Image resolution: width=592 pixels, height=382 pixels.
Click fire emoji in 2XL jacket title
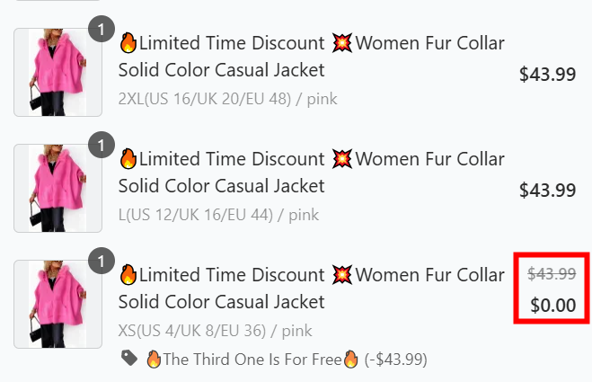tap(128, 43)
